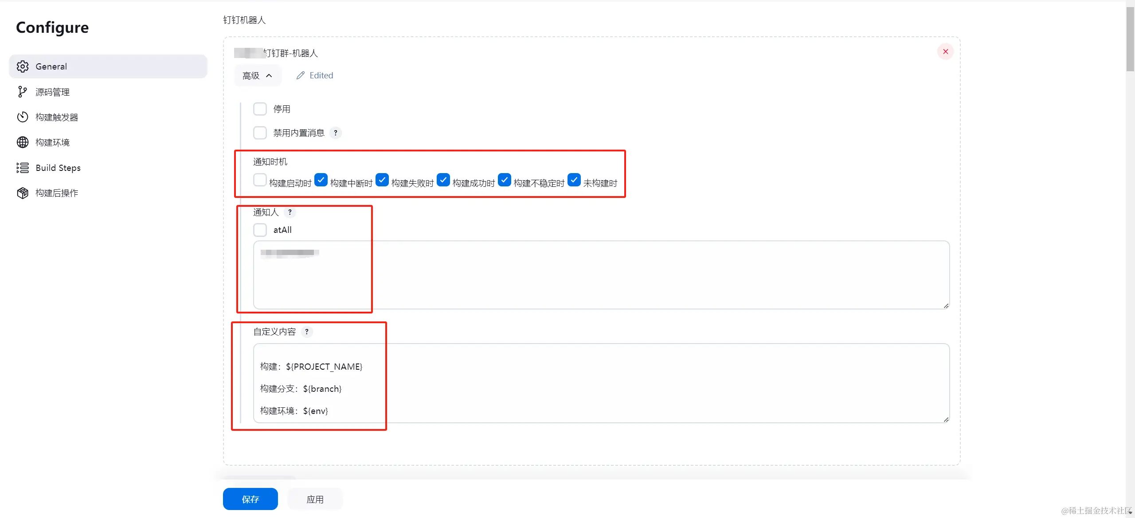Click help icon next to 通知人
This screenshot has height=518, width=1135.
290,212
